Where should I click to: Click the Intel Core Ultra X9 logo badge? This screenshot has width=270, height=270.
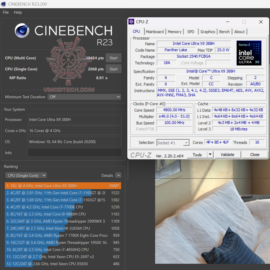coord(249,53)
